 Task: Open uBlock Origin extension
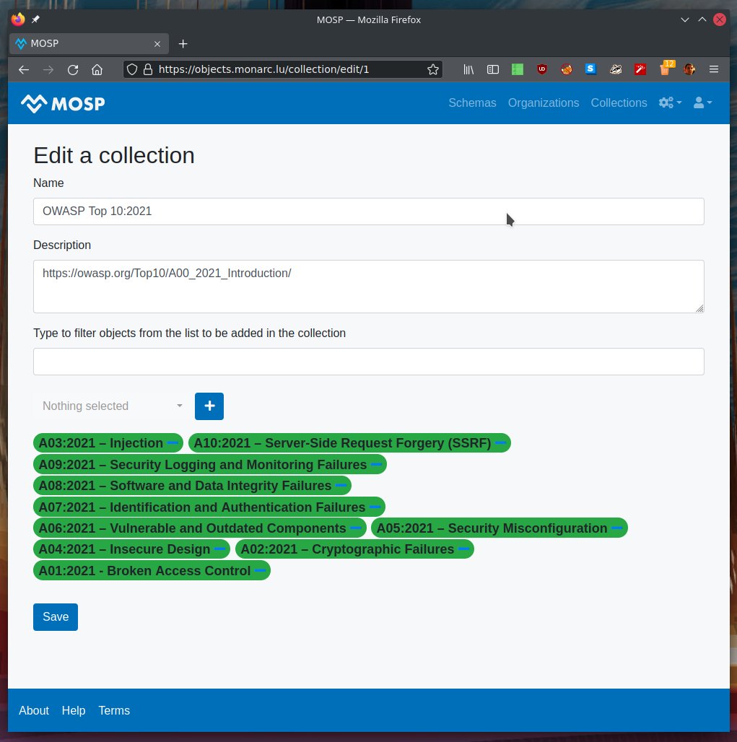click(x=542, y=69)
